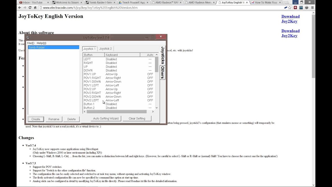Bookmark this page with the star icon
332x187 pixels.
pos(290,8)
